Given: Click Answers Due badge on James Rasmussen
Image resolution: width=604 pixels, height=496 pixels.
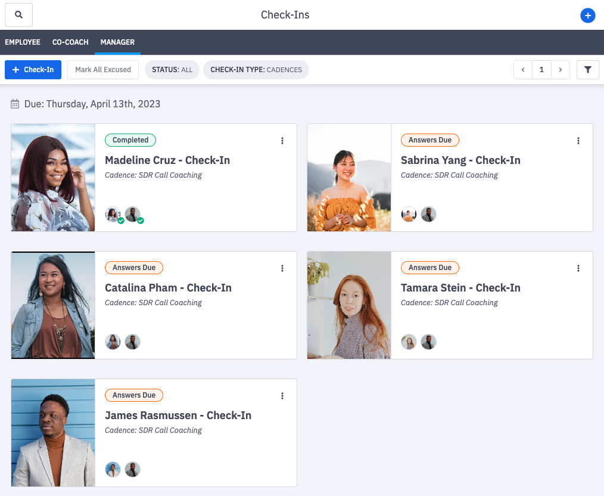Looking at the screenshot, I should click(x=134, y=395).
